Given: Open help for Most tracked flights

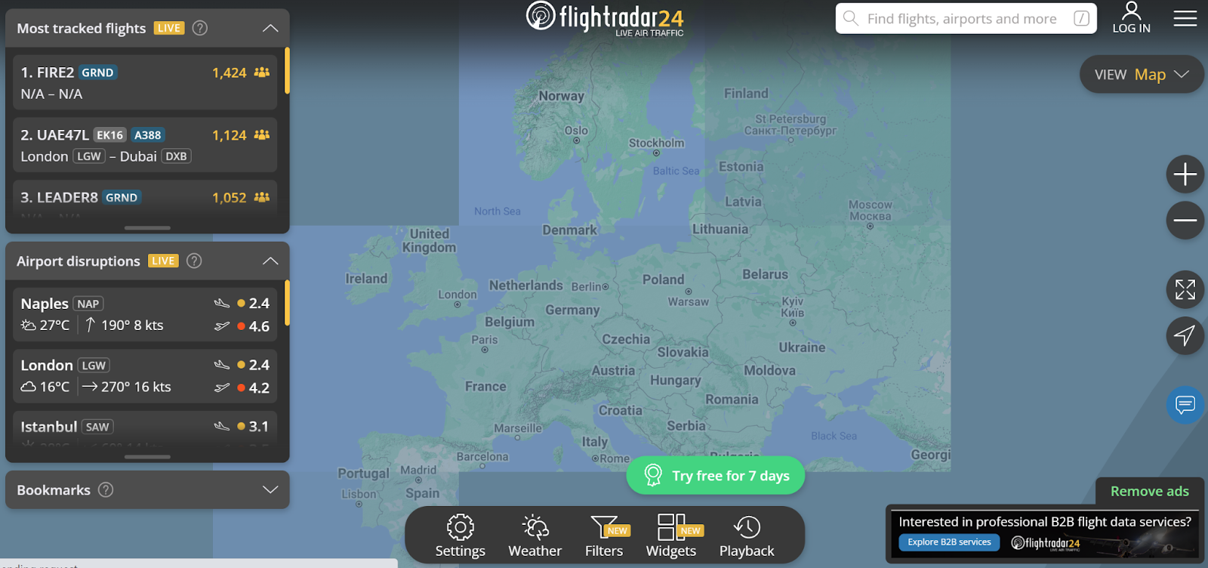Looking at the screenshot, I should click(x=200, y=28).
